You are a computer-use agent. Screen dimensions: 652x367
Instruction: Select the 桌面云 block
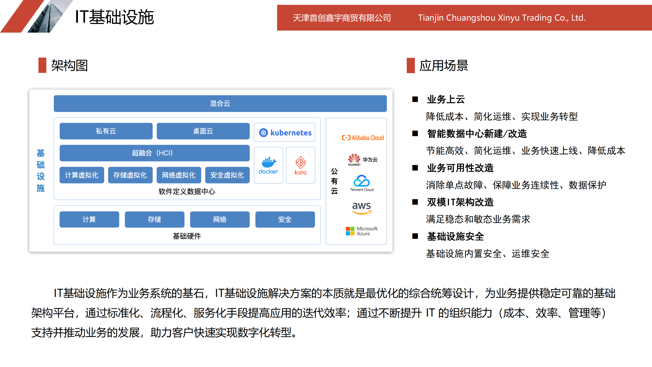[x=203, y=131]
